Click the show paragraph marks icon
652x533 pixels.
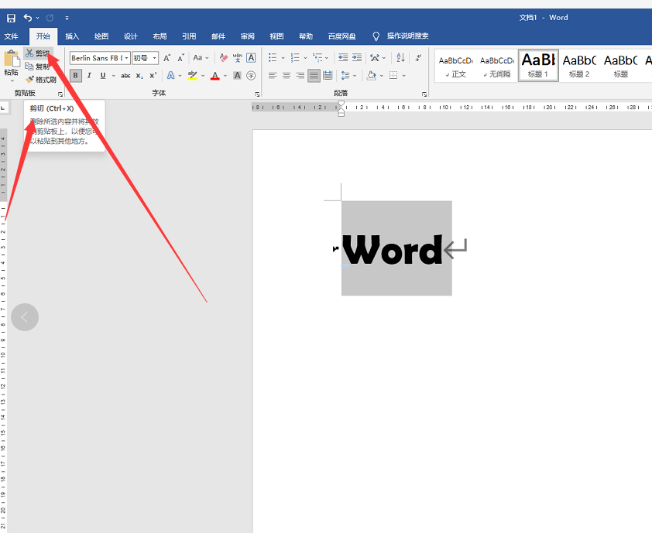click(418, 58)
